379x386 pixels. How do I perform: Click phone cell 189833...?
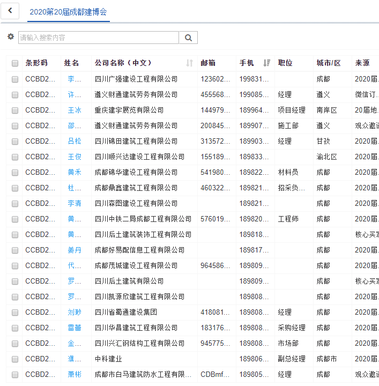254,157
